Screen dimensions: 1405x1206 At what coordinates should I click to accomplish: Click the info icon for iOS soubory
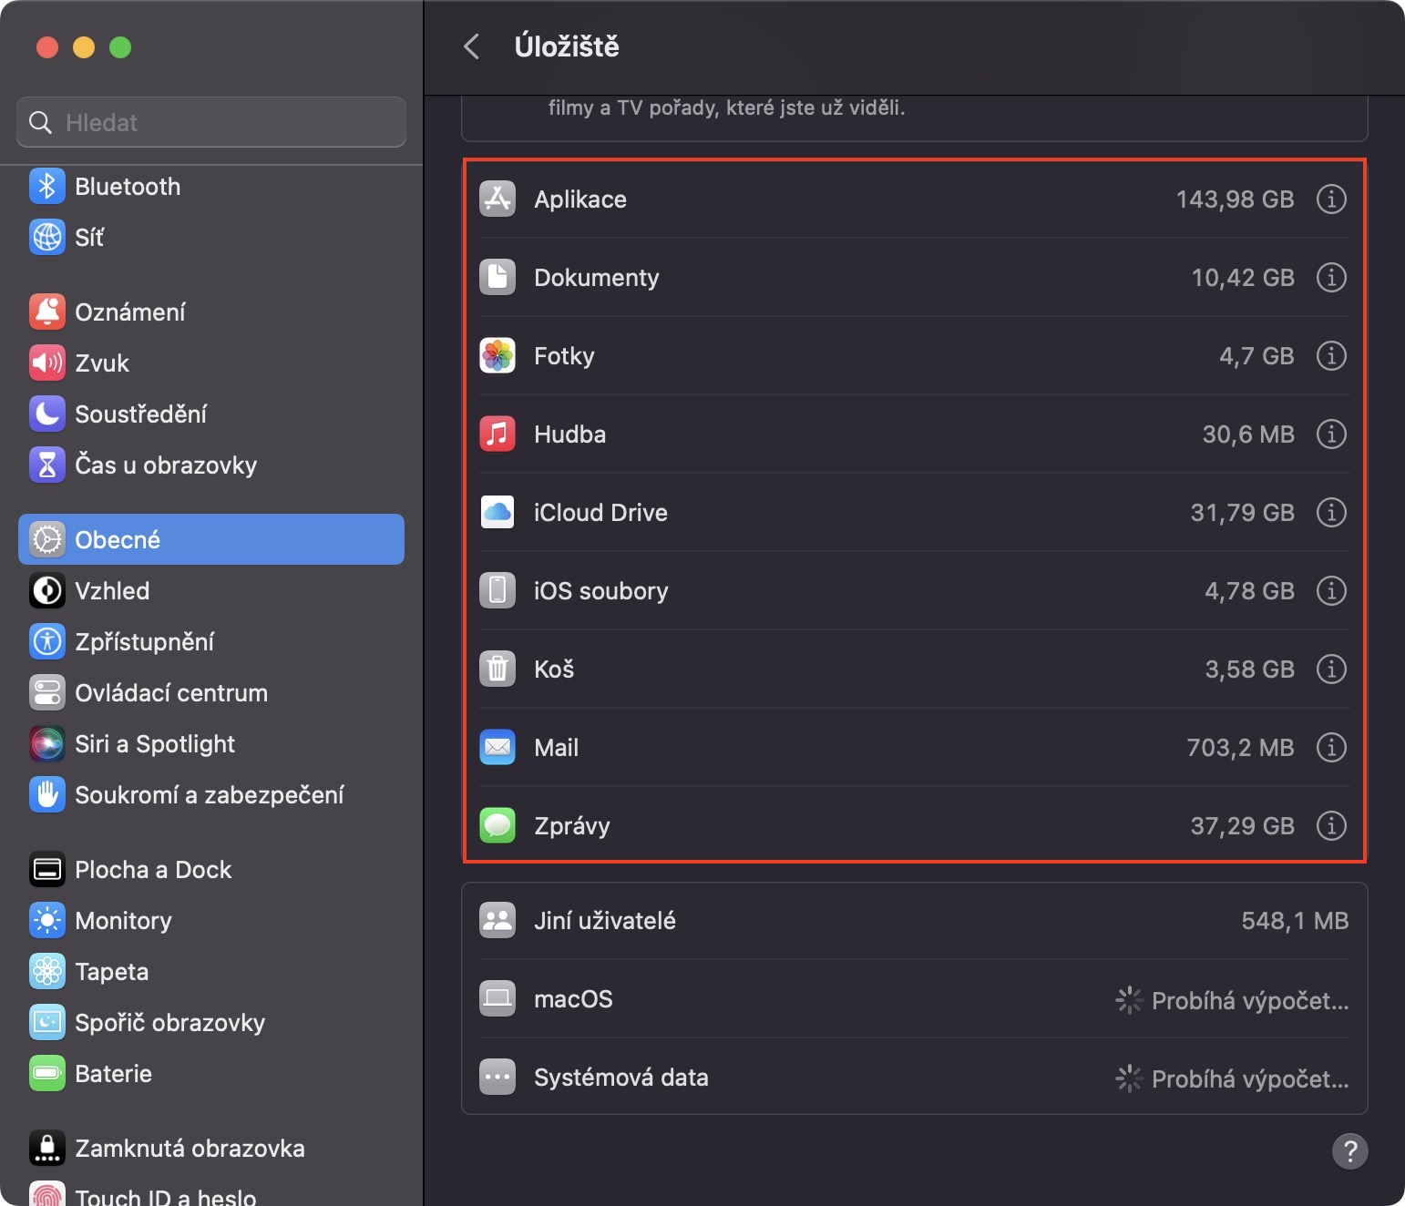coord(1331,590)
